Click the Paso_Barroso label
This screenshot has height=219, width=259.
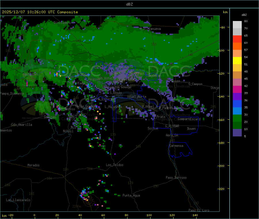coord(176,178)
